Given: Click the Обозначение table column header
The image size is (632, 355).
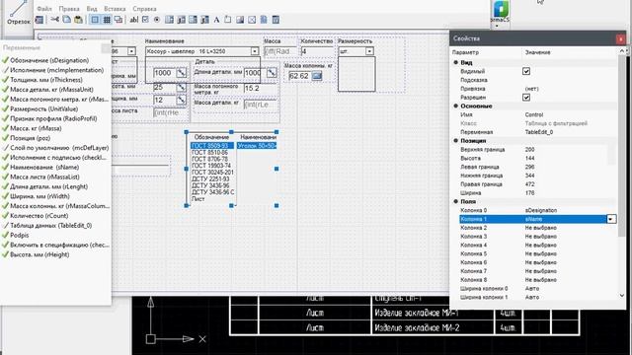Looking at the screenshot, I should click(x=211, y=137).
